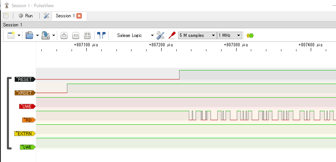The image size is (336, 162).
Task: Click the +807200 µs ruler mark
Action: (x=161, y=45)
